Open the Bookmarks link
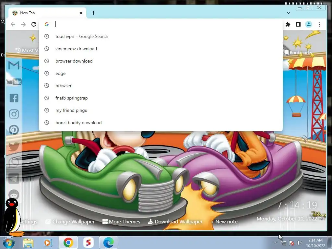 click(x=298, y=53)
